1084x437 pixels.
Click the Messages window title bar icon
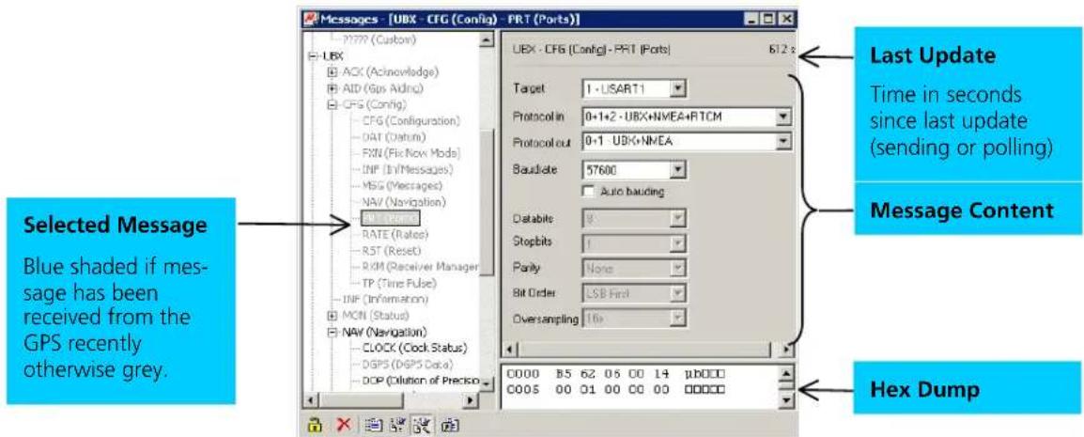coord(310,18)
